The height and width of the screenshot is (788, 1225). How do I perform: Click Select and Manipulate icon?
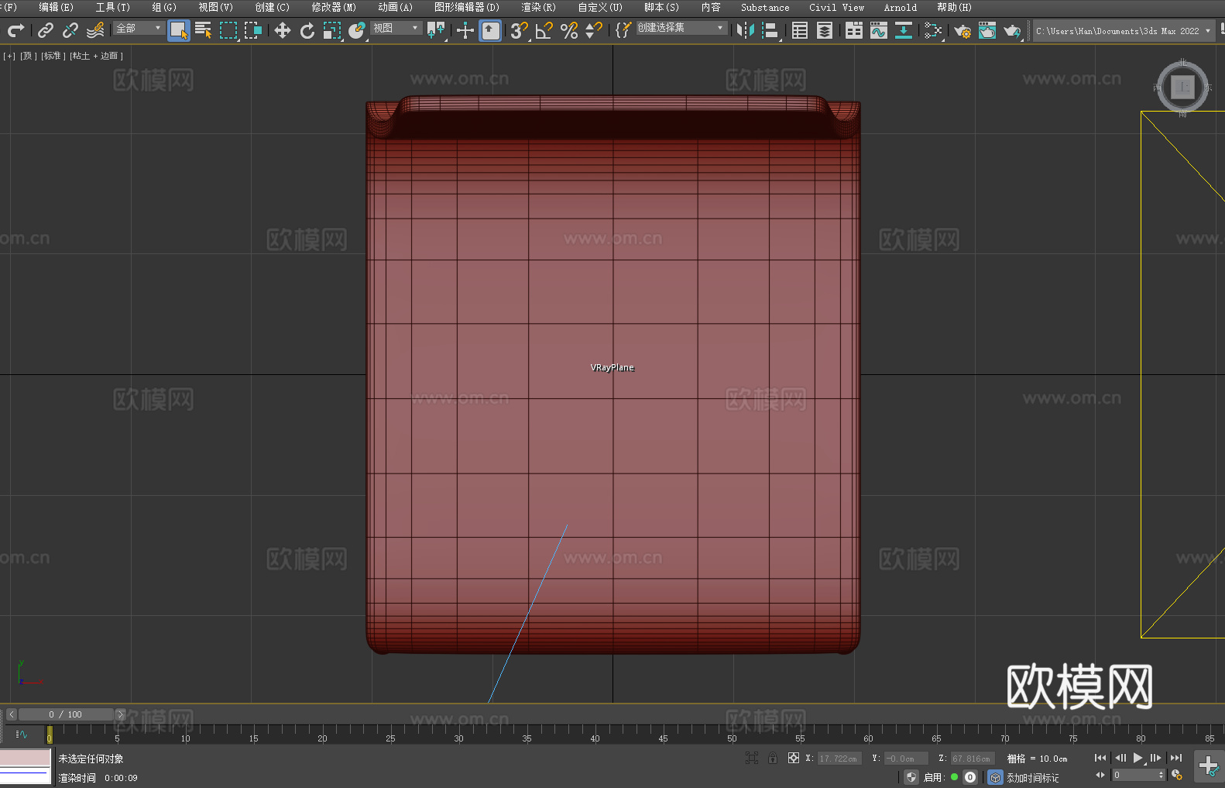pos(465,30)
